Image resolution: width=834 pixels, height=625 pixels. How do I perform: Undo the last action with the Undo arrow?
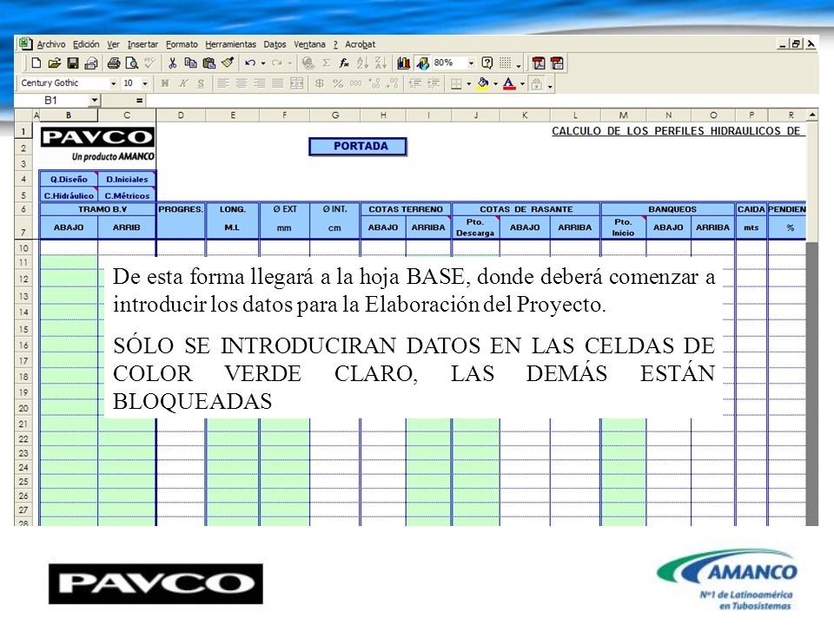pos(250,63)
